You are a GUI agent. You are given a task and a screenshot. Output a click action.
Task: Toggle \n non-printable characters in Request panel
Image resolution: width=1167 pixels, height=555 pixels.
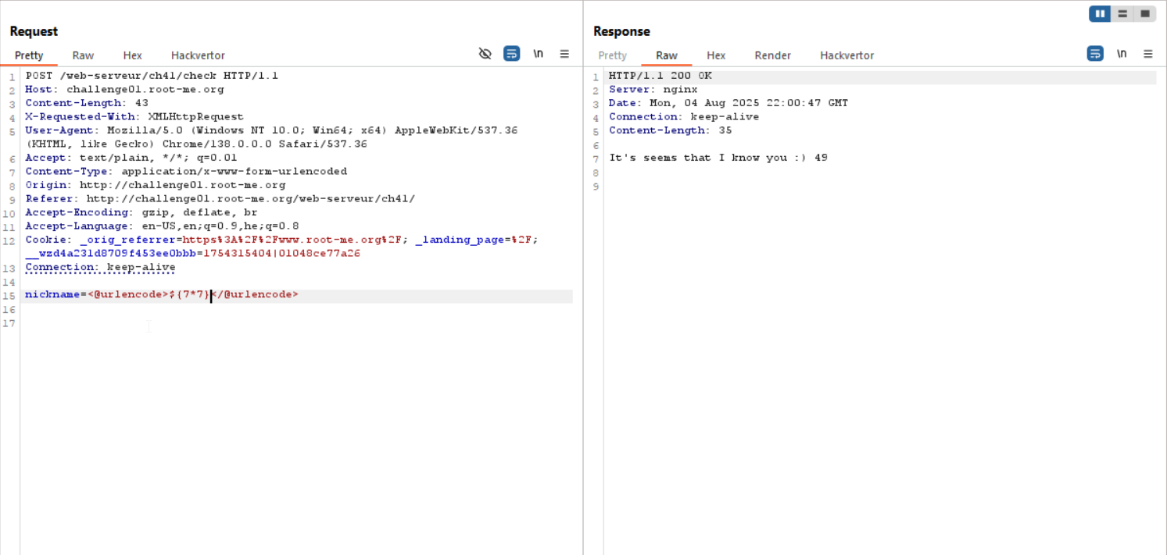pyautogui.click(x=538, y=54)
